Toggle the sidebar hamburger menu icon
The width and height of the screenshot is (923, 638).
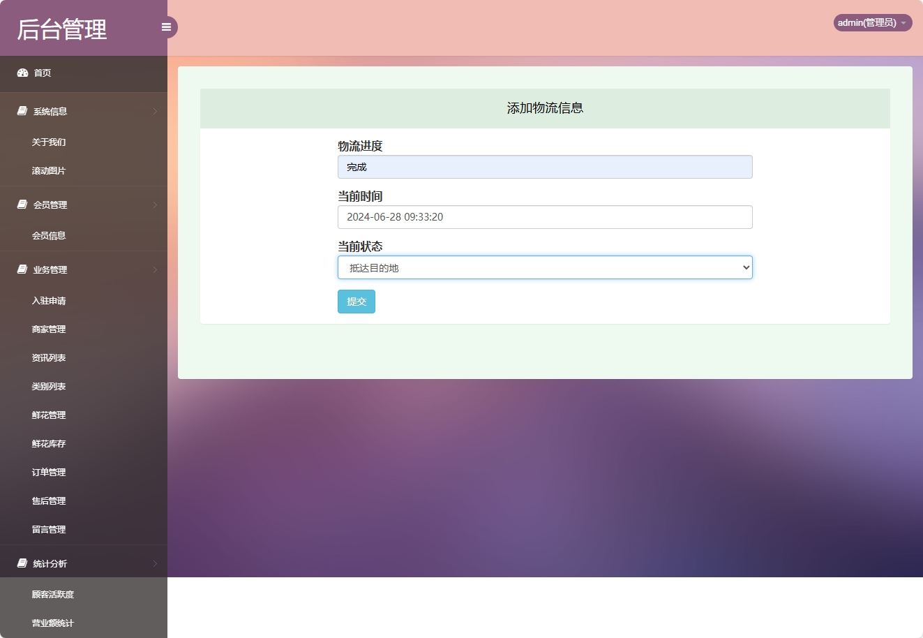click(x=166, y=27)
